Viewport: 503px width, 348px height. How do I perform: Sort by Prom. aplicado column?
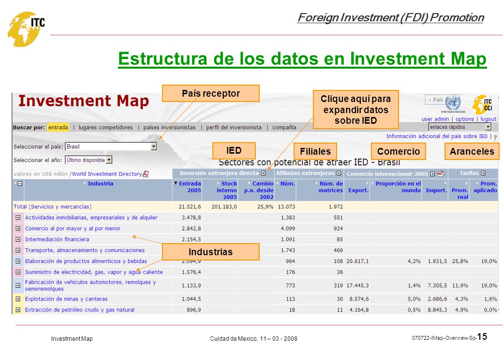(486, 187)
